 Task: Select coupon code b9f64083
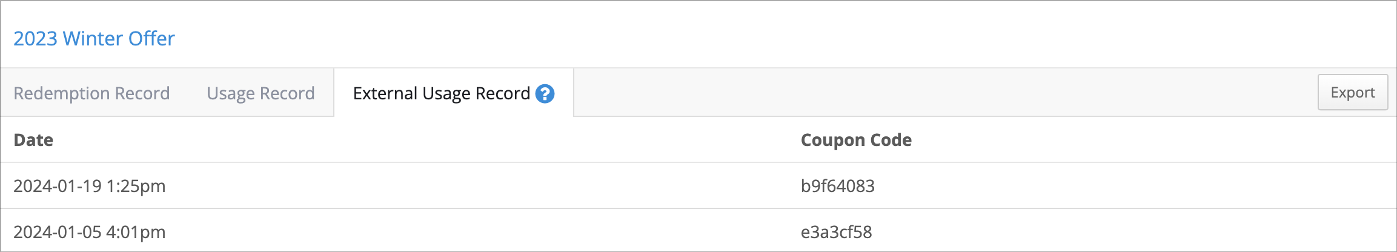coord(838,186)
